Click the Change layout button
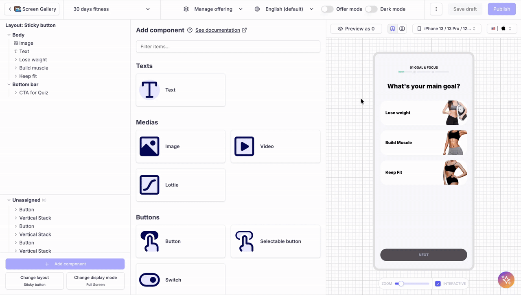Viewport: 521px width, 295px height. (35, 281)
